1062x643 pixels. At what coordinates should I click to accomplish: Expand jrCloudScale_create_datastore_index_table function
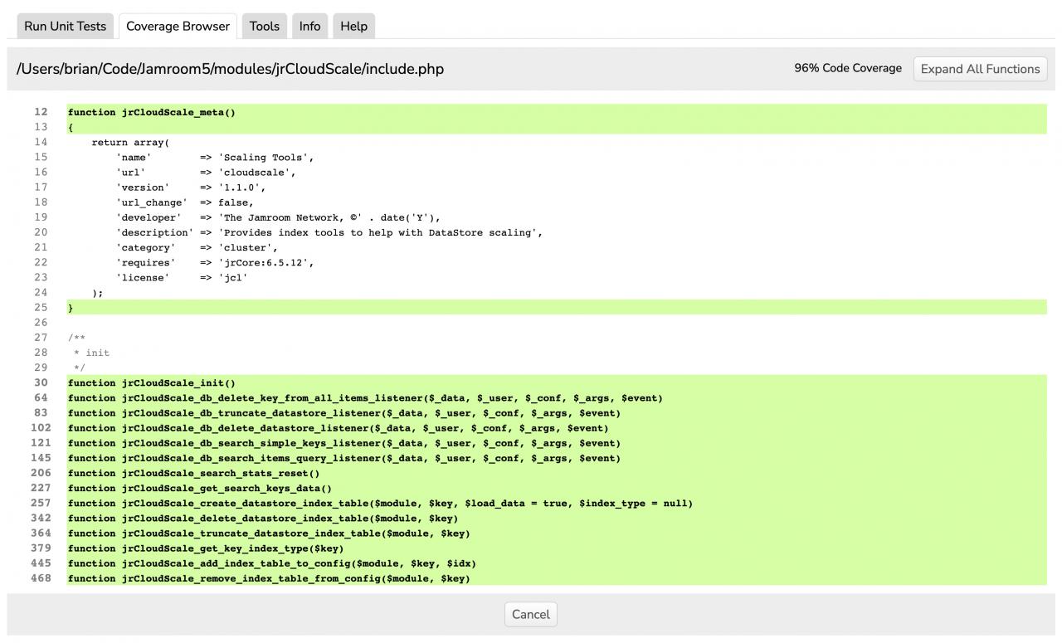pos(379,503)
